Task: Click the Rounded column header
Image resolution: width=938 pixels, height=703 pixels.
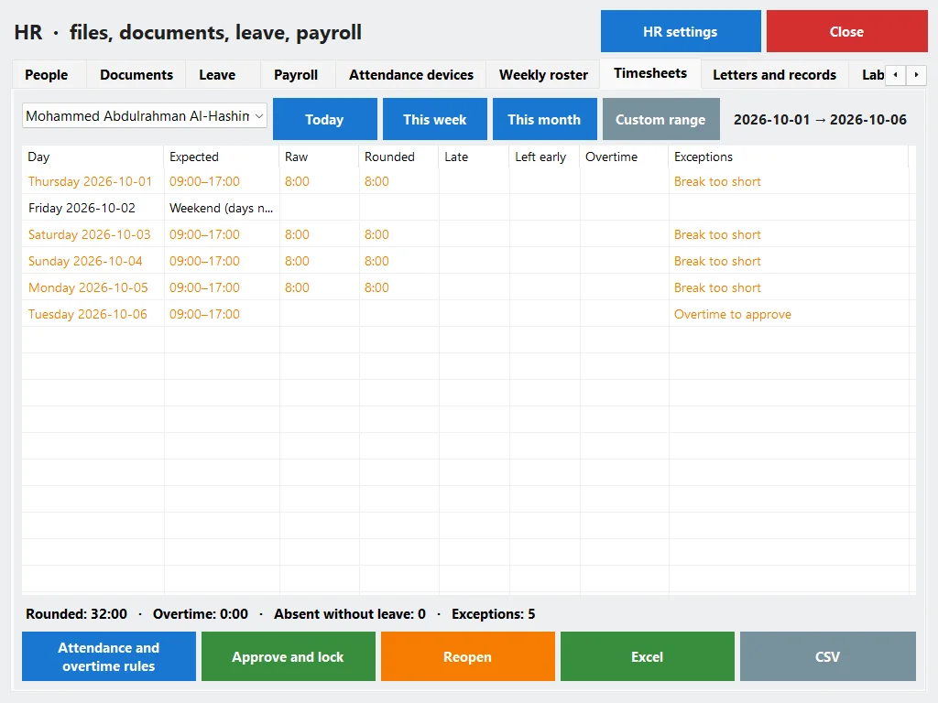Action: [399, 157]
